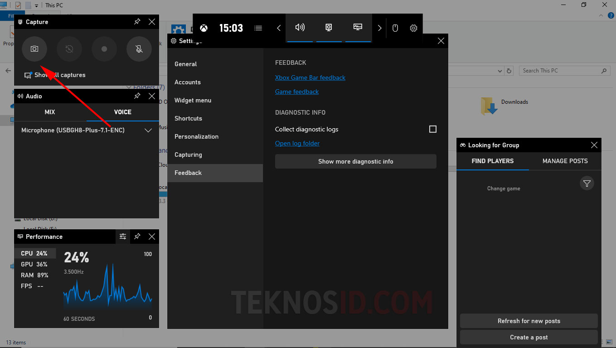The height and width of the screenshot is (348, 616).
Task: Expand File Explorer address history dropdown
Action: 500,71
